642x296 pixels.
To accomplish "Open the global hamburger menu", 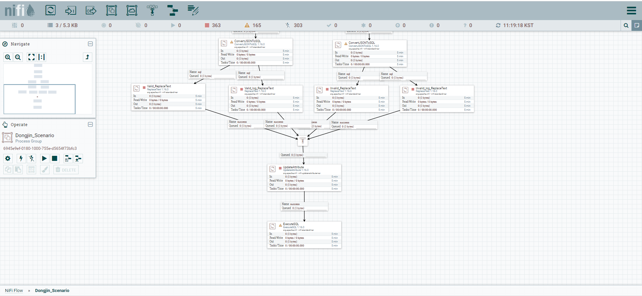I will (631, 11).
